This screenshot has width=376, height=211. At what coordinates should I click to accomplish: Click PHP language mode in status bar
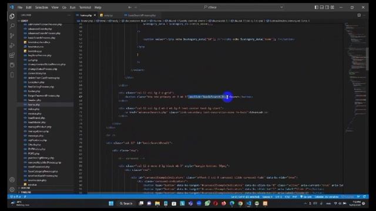click(x=295, y=197)
